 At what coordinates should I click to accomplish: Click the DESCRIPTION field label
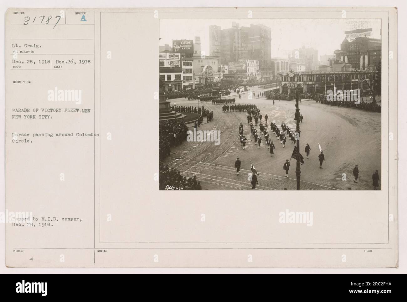point(22,82)
